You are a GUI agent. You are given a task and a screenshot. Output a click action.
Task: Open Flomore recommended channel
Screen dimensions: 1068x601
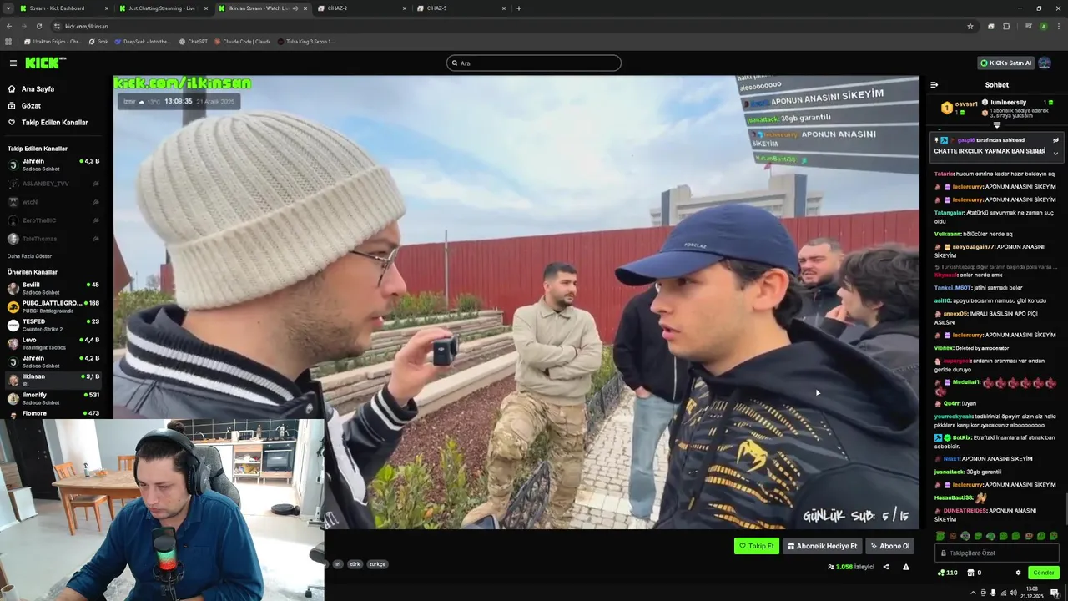[x=53, y=413]
